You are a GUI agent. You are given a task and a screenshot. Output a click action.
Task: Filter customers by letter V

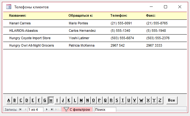pyautogui.click(x=135, y=100)
